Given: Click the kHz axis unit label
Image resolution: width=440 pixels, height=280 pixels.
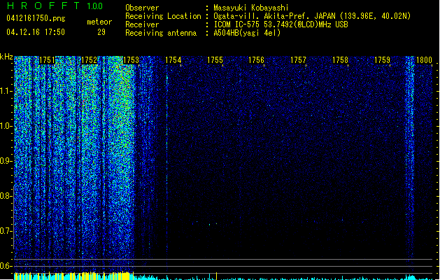Looking at the screenshot, I should (x=6, y=57).
